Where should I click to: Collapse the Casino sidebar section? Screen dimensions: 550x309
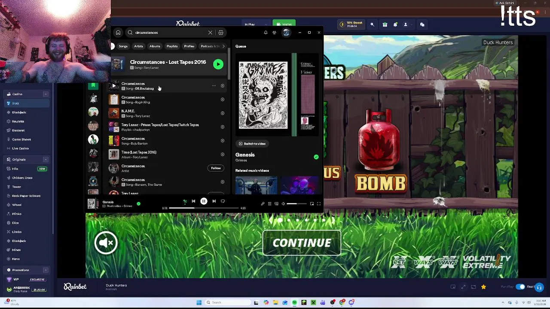[46, 94]
